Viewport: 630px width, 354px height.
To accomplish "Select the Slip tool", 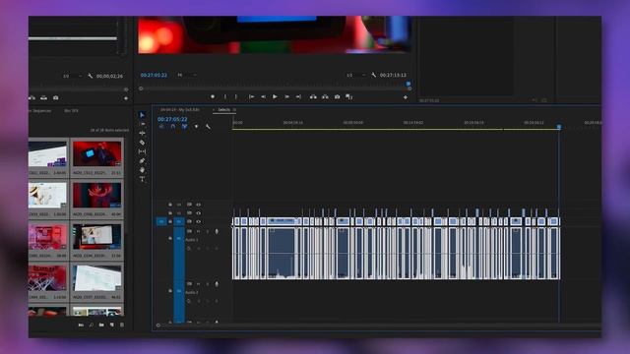I will tap(142, 151).
